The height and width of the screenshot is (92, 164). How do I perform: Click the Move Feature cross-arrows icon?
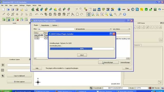tap(8, 14)
